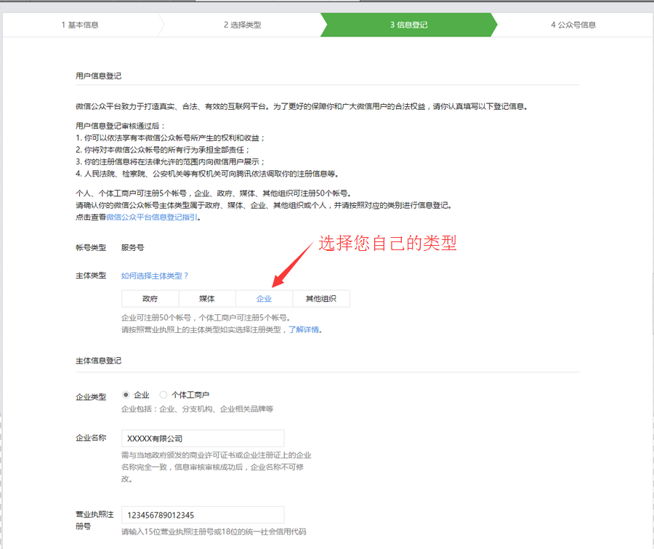
Task: Select the 企业 button in the 主体类型 row
Action: coord(264,299)
